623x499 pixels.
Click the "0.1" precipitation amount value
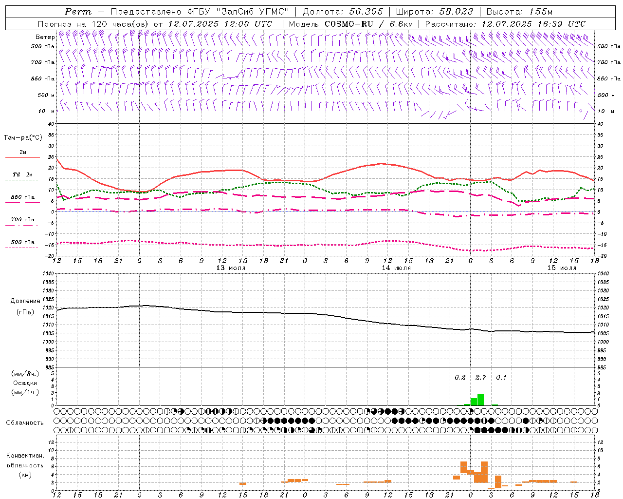click(x=501, y=378)
